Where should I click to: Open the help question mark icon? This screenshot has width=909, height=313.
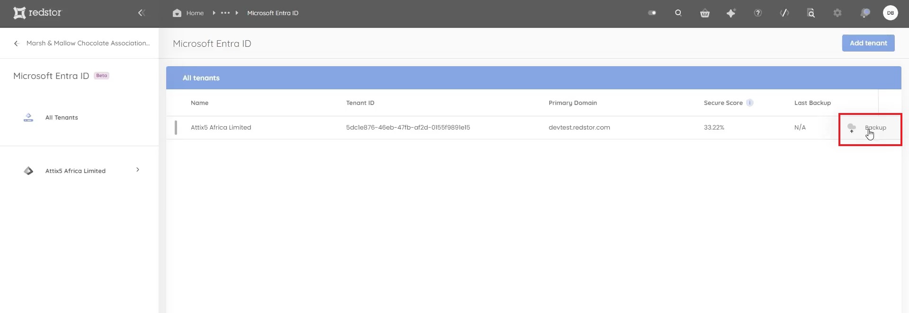tap(758, 13)
